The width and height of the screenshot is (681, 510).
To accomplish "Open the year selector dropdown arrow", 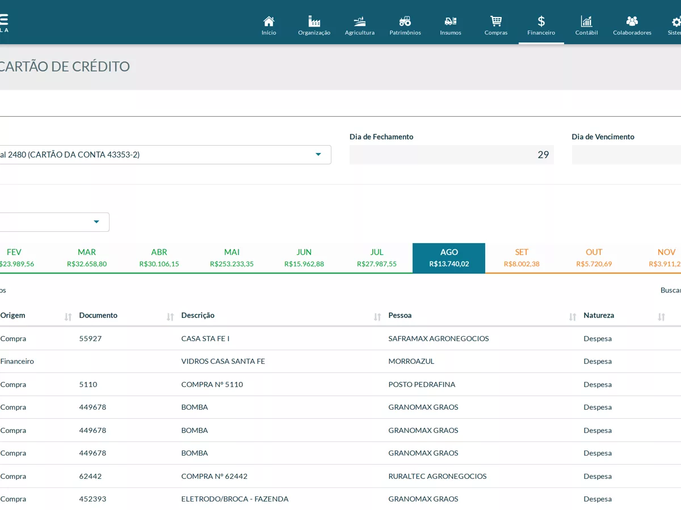I will click(96, 222).
